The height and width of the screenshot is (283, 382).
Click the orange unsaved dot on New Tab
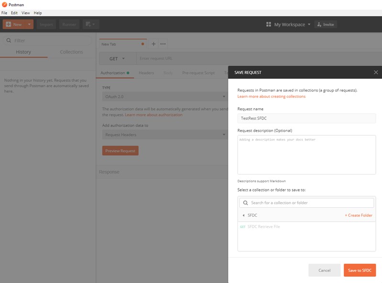pos(143,44)
